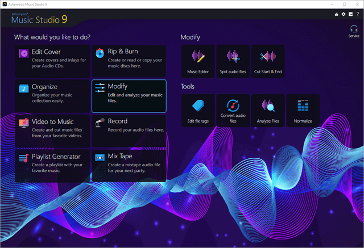Open the Cut Start & End tool
Viewport: 364px width, 248px height.
coord(268,61)
